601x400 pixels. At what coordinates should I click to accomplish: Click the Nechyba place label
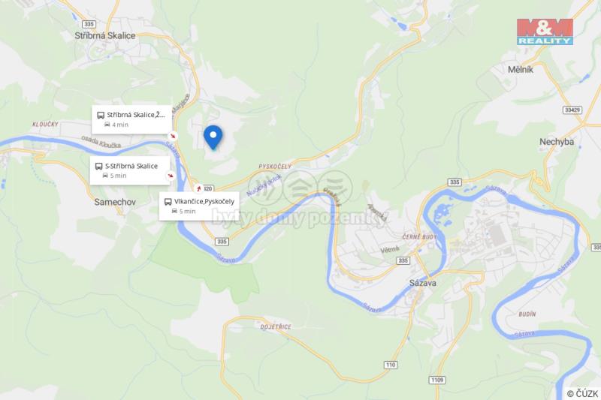[x=557, y=142]
